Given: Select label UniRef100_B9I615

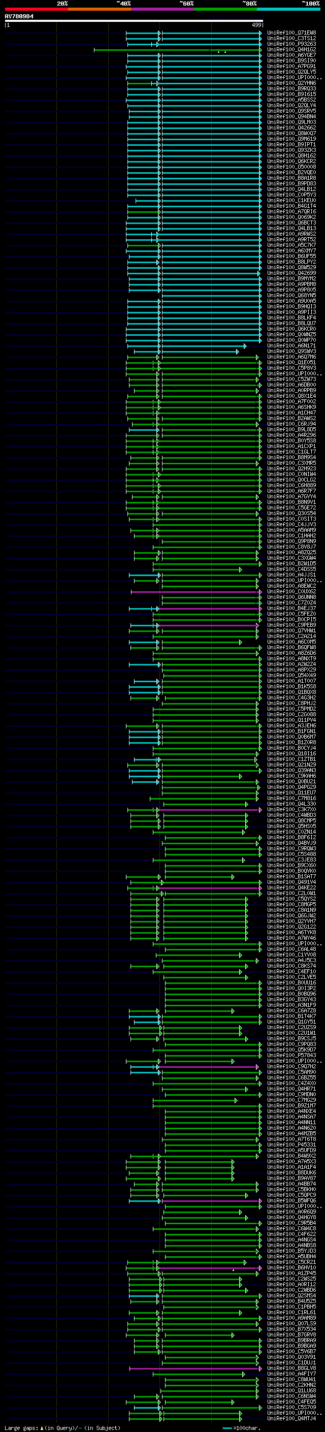Looking at the screenshot, I should coord(291,94).
